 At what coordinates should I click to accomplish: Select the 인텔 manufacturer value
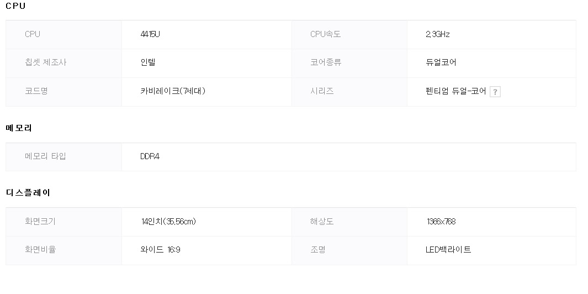(148, 62)
